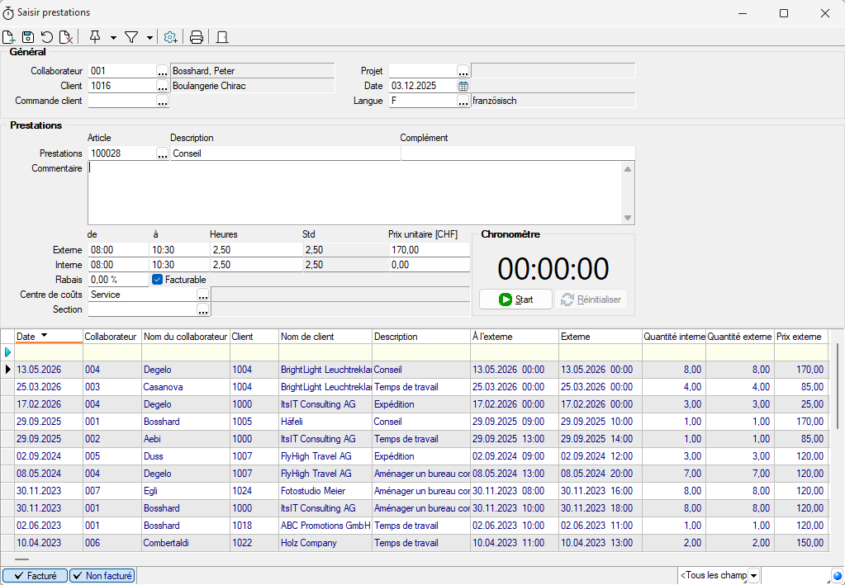The width and height of the screenshot is (845, 585).
Task: Click the filter funnel icon
Action: click(131, 37)
